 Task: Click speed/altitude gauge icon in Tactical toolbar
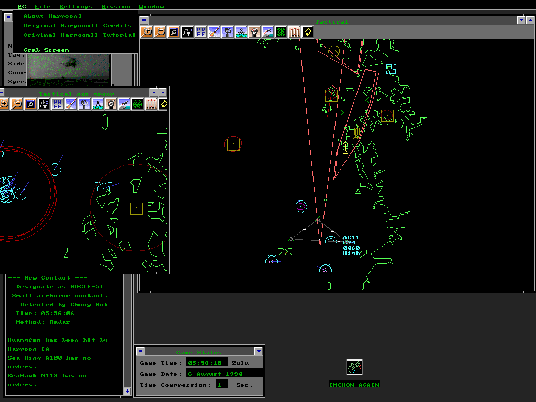254,32
